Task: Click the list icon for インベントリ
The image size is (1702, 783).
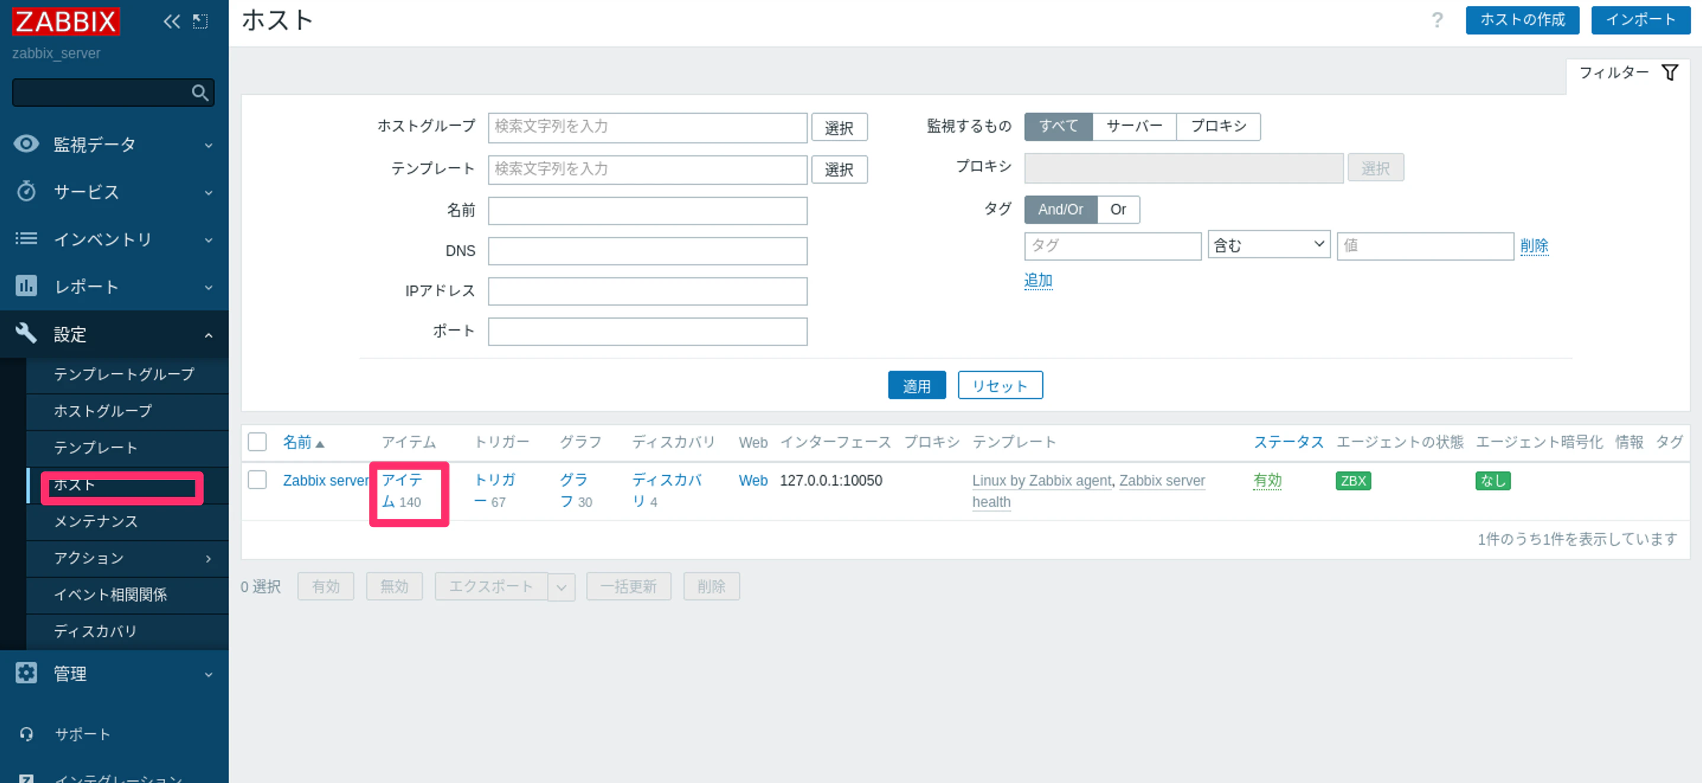Action: pyautogui.click(x=27, y=239)
